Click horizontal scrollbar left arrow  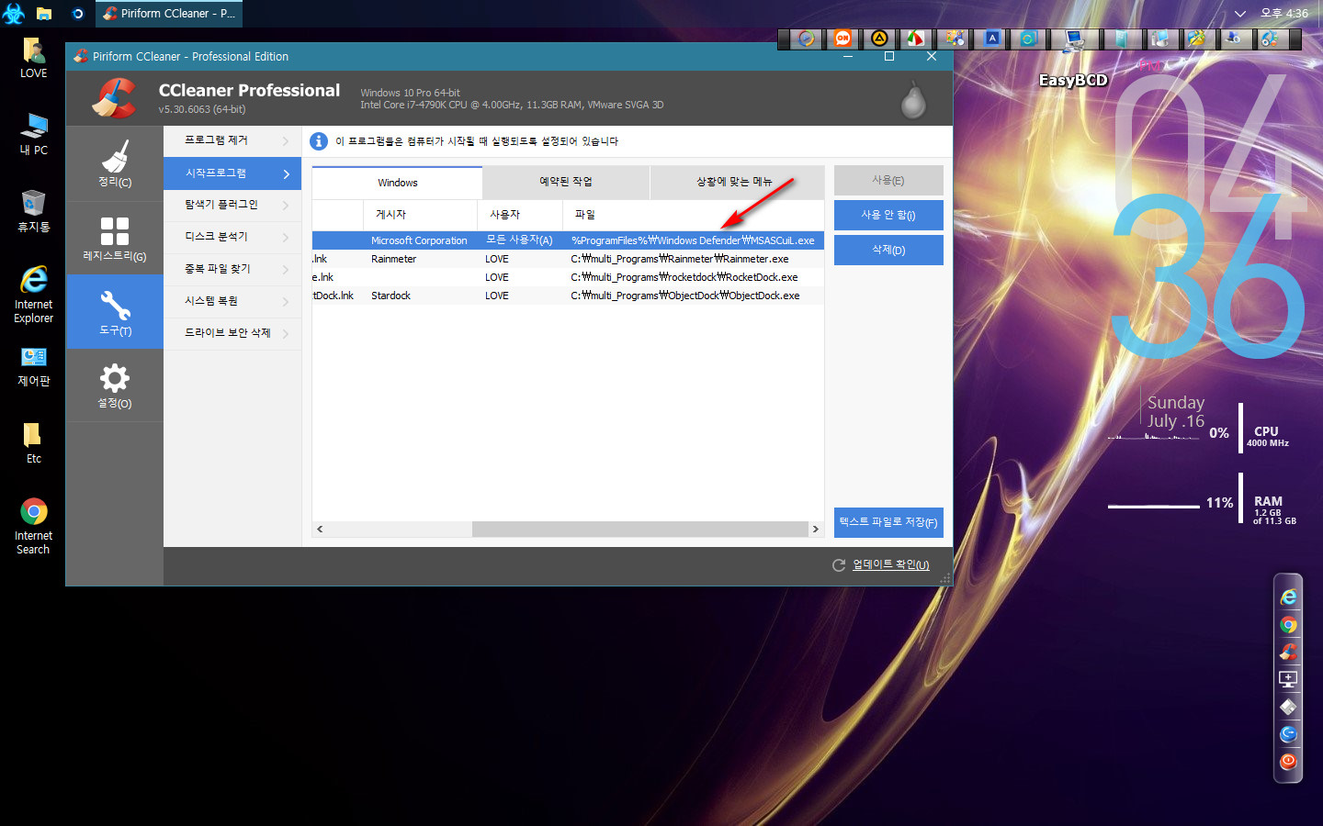[320, 530]
